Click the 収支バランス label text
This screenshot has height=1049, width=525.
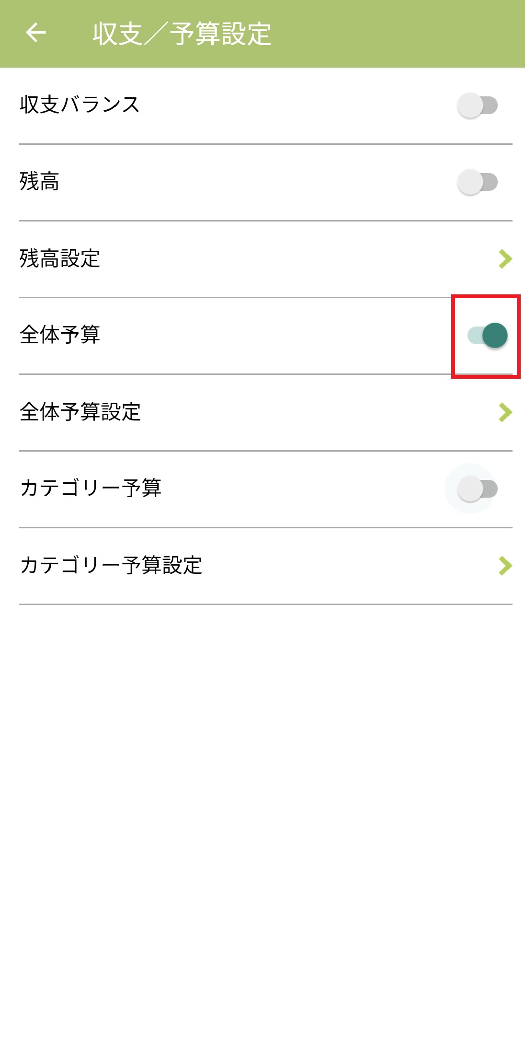(80, 105)
